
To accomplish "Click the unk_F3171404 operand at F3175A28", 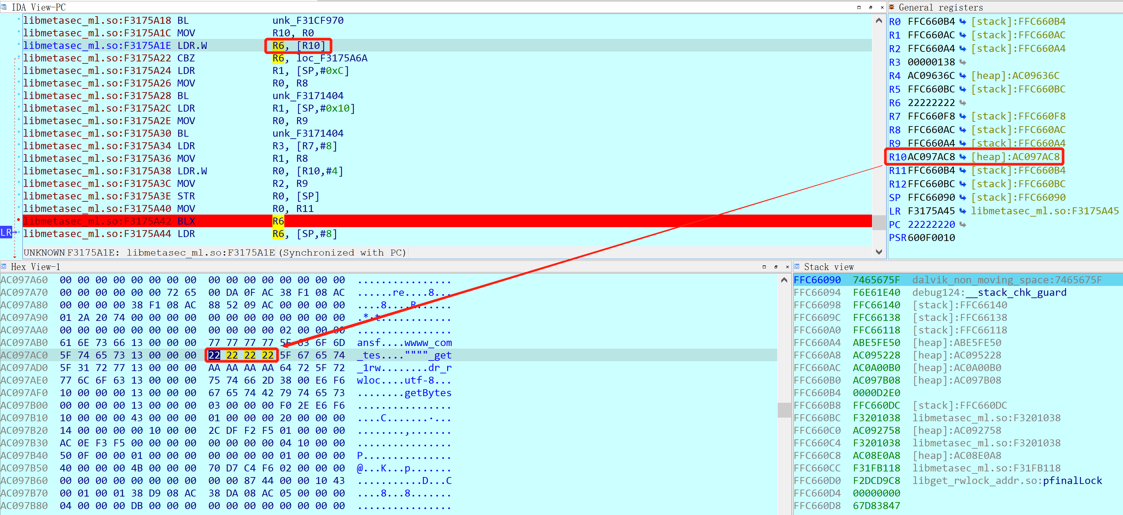I will tap(308, 95).
